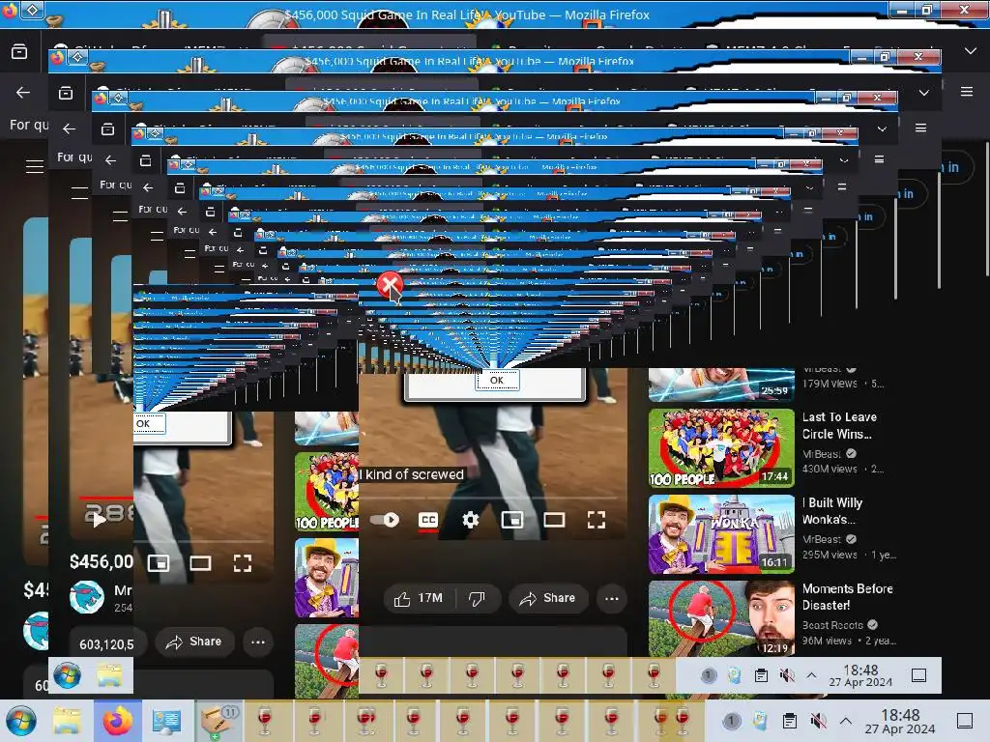Click "Last To Leave Circle Wins..." title

click(839, 425)
